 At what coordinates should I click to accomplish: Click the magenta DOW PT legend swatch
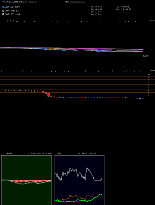coord(3,14)
